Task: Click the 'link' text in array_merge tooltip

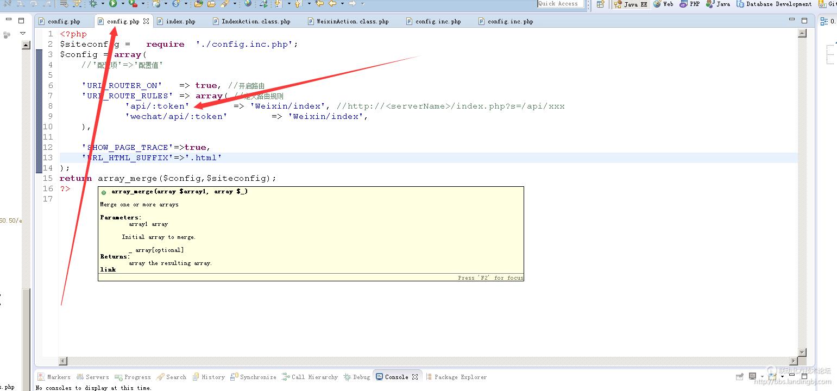Action: pyautogui.click(x=108, y=269)
